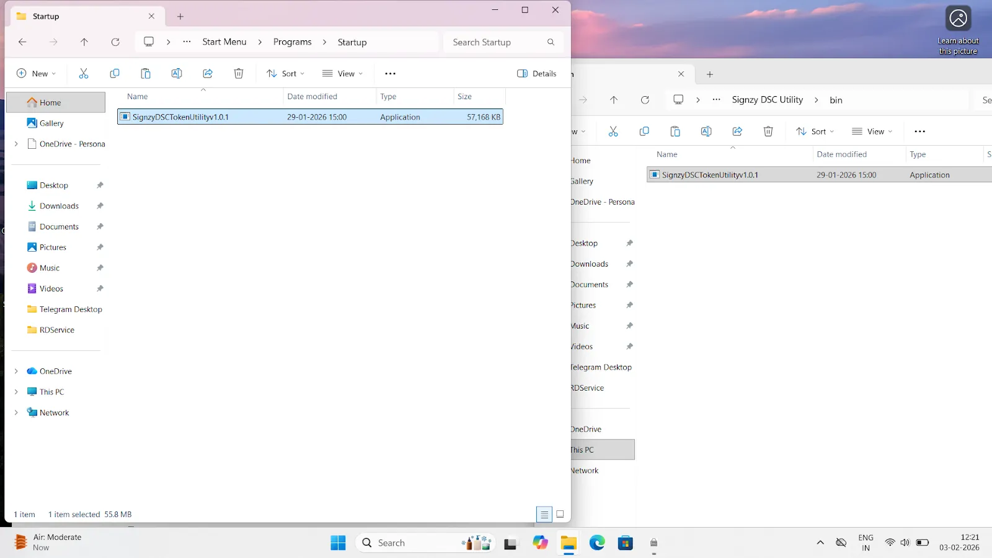Go up one level in Startup window

click(x=84, y=42)
